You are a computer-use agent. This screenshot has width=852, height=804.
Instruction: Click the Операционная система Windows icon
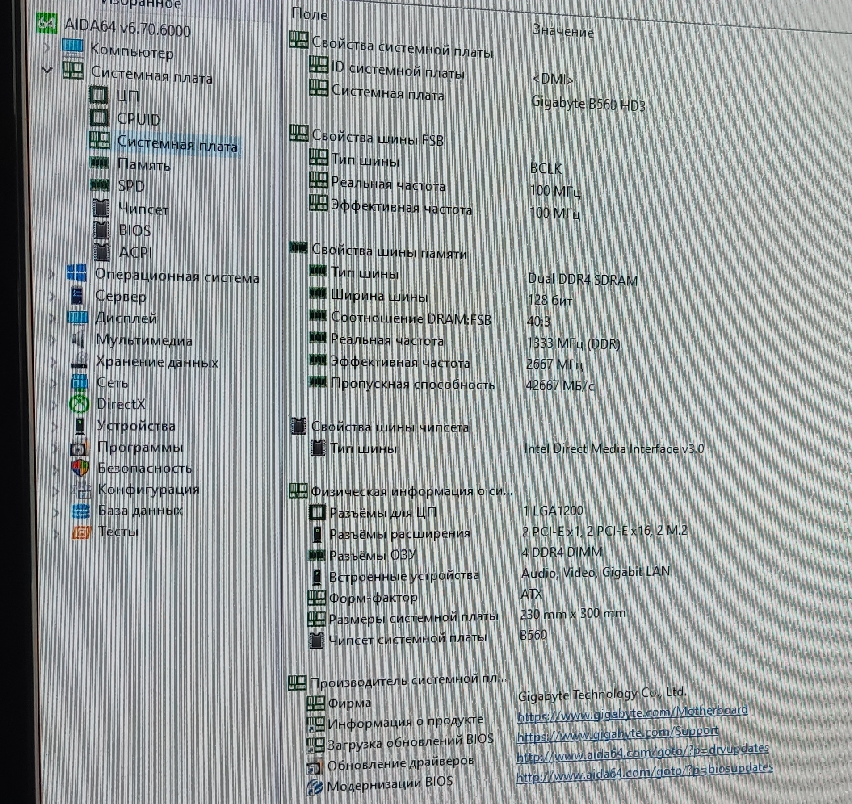pos(76,273)
